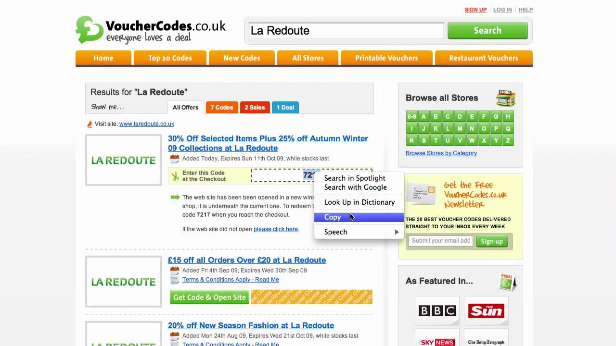Select the All Offers filter tab
616x346 pixels.
pos(185,107)
